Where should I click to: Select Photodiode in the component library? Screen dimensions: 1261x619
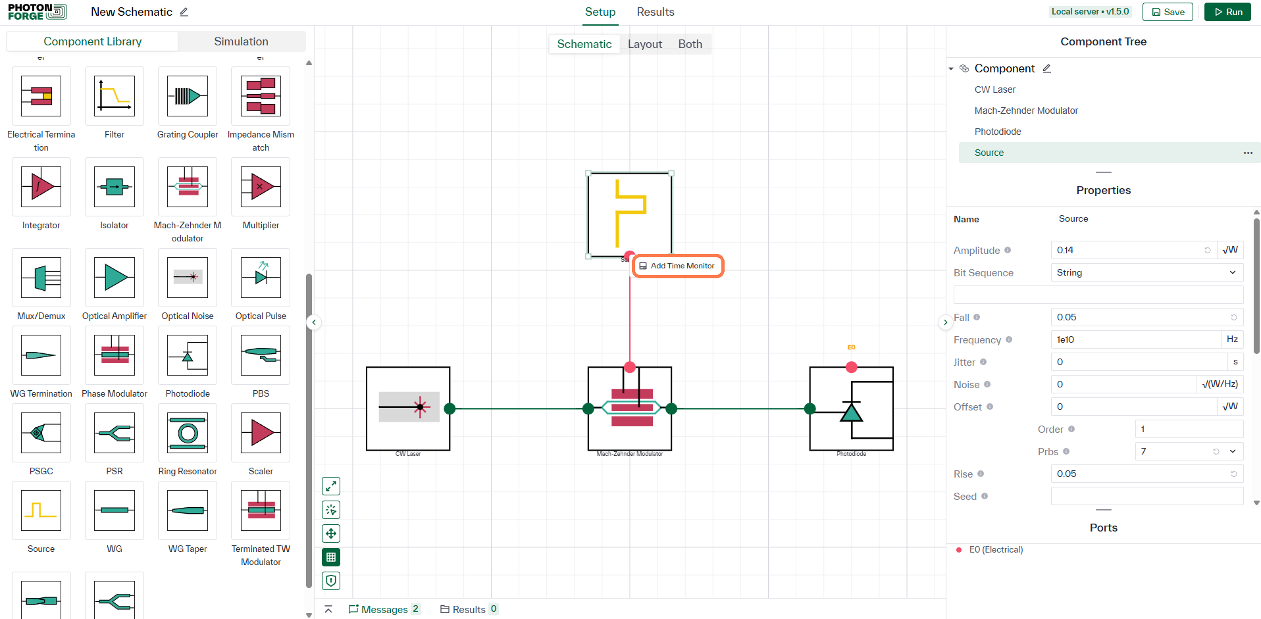click(x=188, y=356)
